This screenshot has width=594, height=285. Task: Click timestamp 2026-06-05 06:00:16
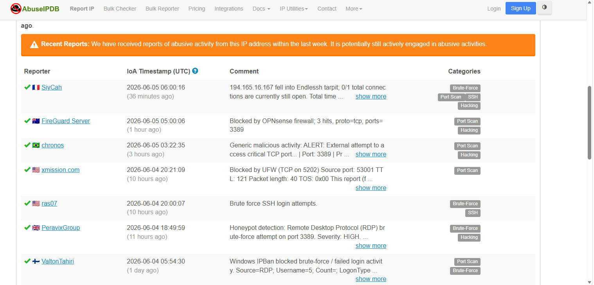click(x=156, y=88)
